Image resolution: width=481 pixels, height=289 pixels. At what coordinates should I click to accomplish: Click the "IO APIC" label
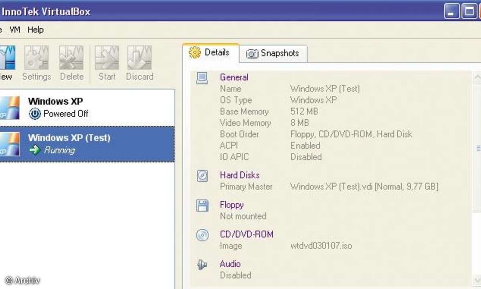[x=234, y=157]
